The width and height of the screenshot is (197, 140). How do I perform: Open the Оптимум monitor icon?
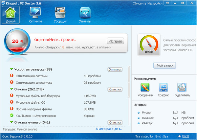(35, 14)
